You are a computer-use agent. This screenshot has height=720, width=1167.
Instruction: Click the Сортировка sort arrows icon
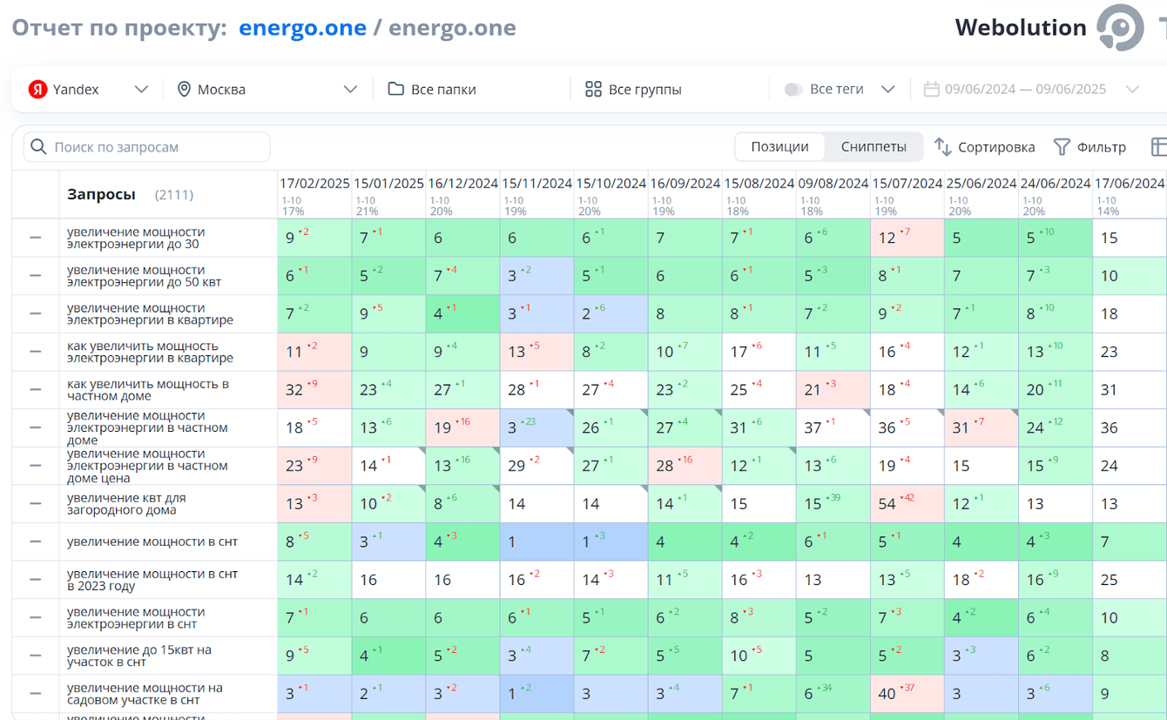[943, 147]
